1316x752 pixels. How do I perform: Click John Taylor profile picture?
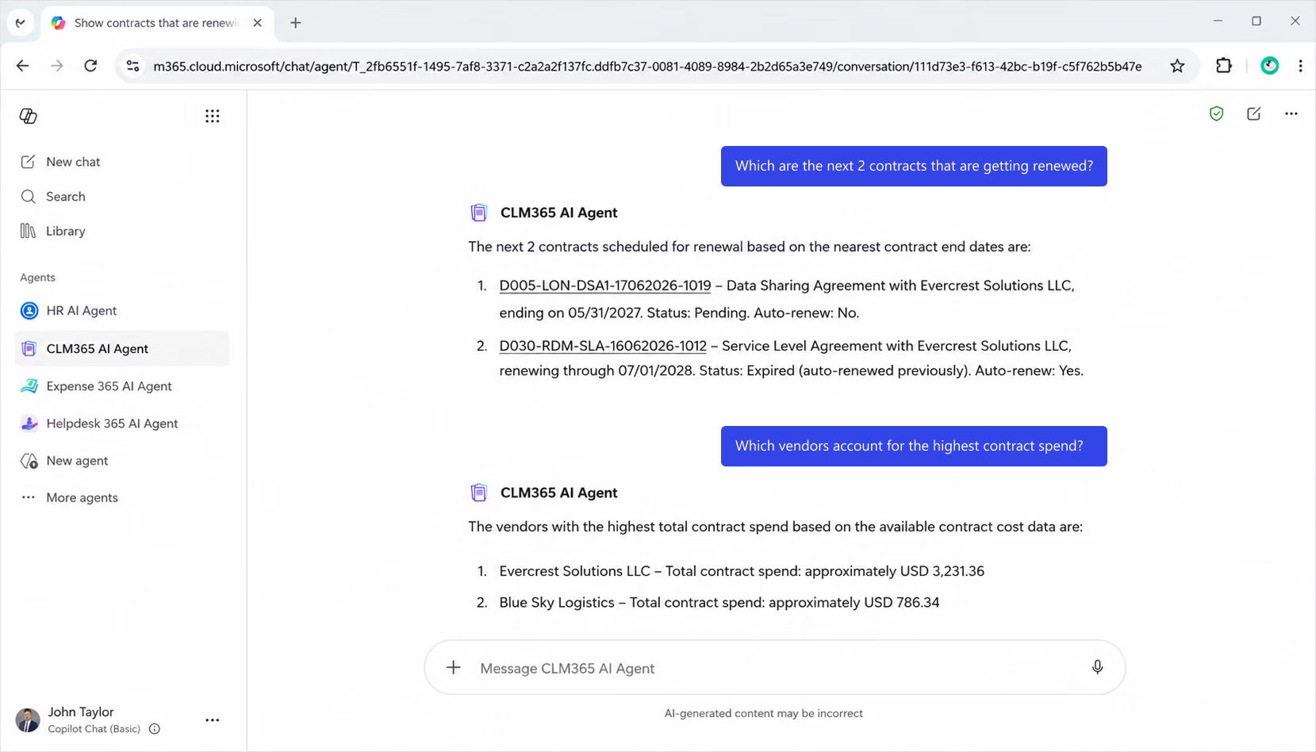coord(28,720)
